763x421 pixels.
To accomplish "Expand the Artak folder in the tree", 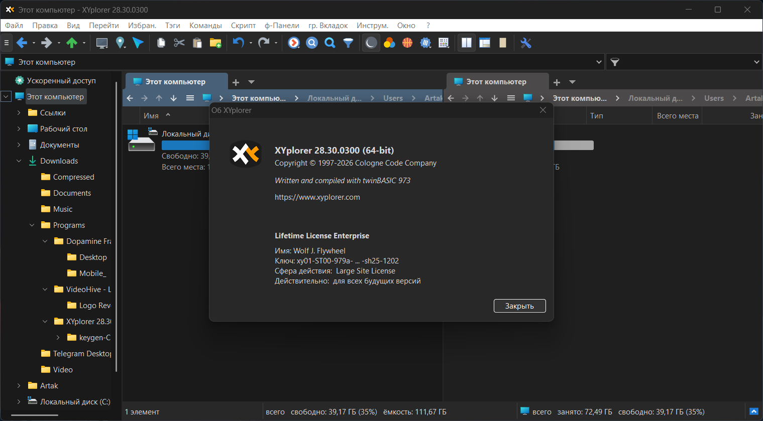I will [x=19, y=386].
